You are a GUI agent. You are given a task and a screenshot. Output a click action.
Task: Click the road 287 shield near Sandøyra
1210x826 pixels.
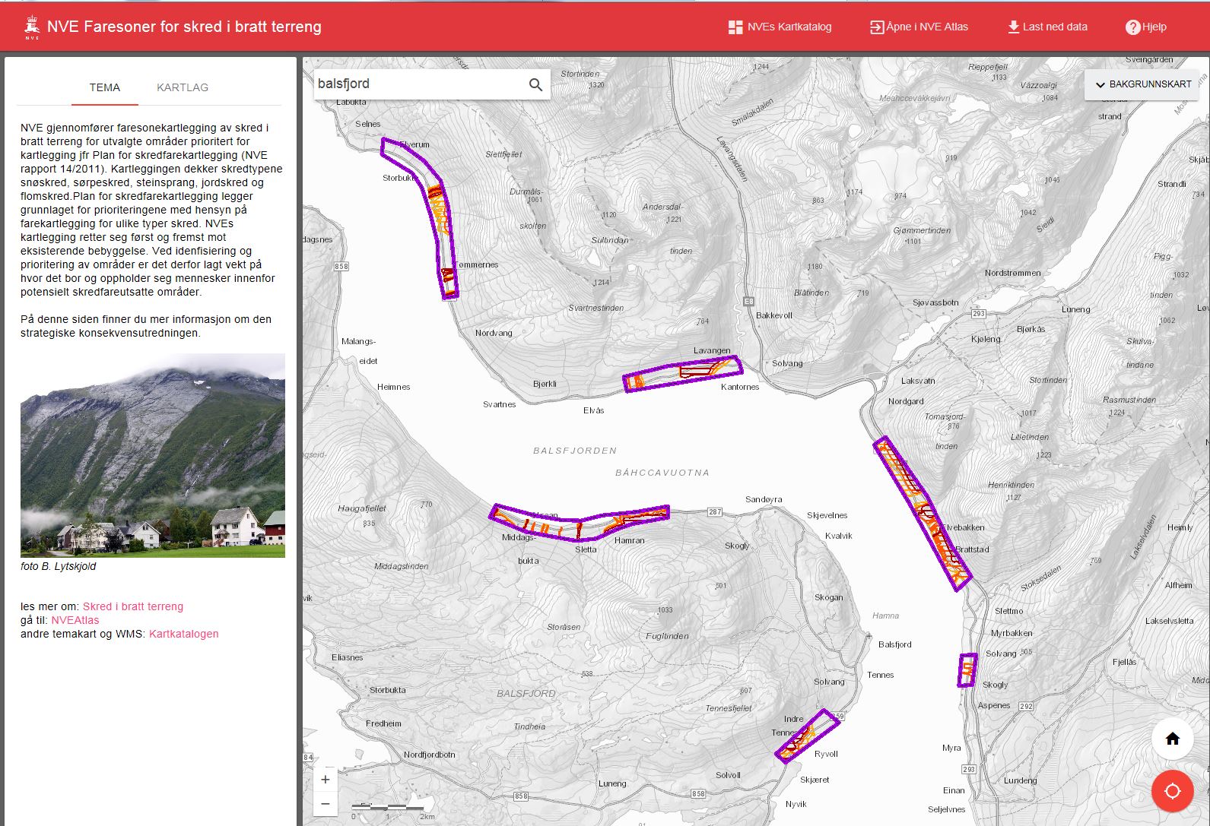(715, 512)
